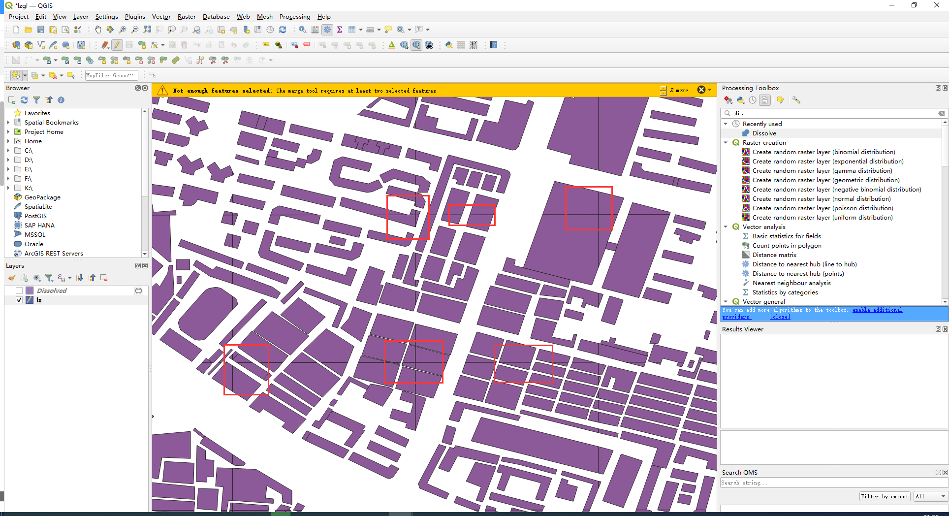
Task: Select PostGIS in Browser
Action: (x=35, y=216)
